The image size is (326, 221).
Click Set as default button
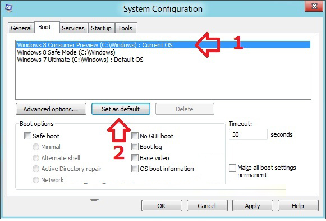[x=121, y=109]
